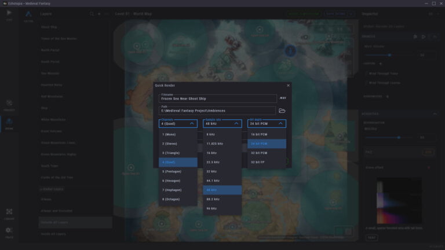The width and height of the screenshot is (445, 250).
Task: Select the highlighted 24 bit PCM option
Action: coord(267,144)
